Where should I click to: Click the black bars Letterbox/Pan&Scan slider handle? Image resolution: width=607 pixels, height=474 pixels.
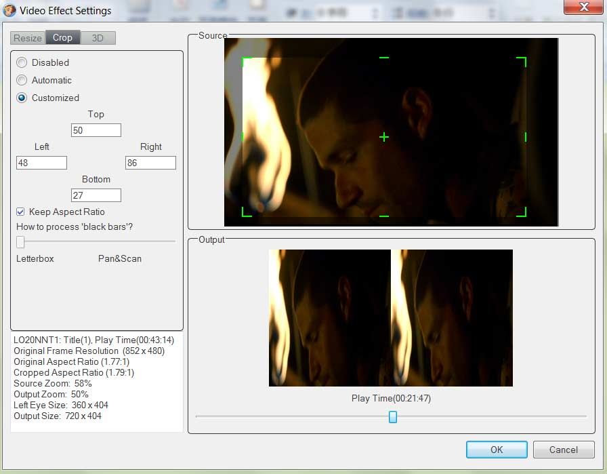pyautogui.click(x=20, y=241)
